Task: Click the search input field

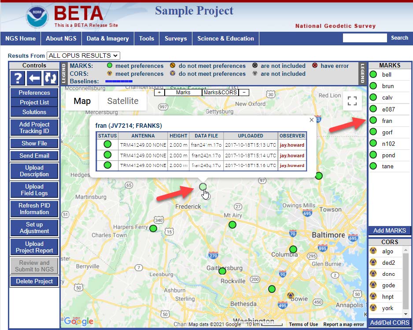Action: pos(365,38)
